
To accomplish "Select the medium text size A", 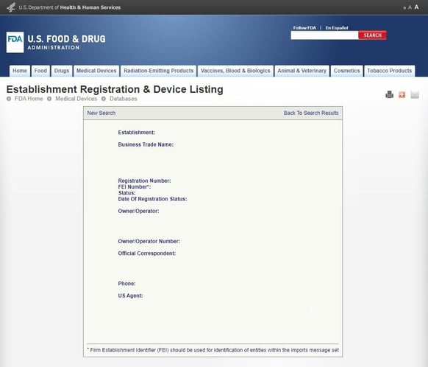I will coord(410,7).
